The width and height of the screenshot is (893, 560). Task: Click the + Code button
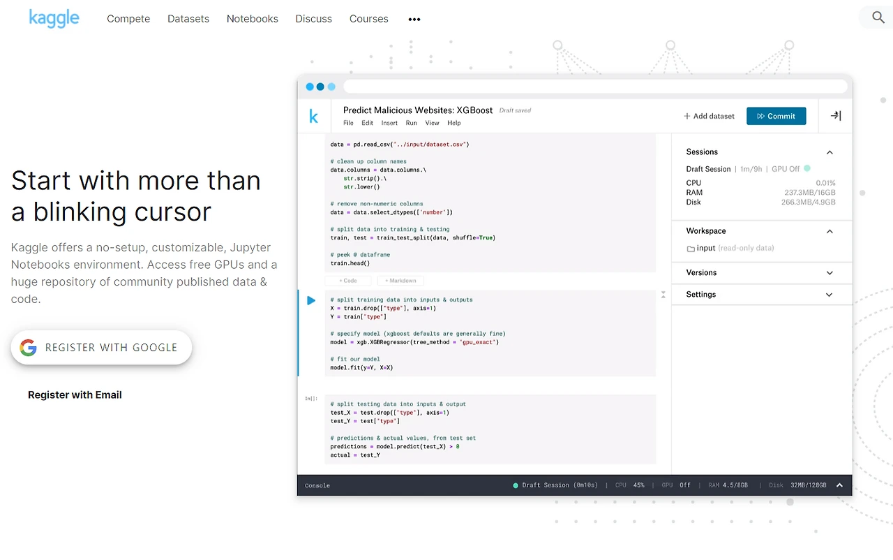(348, 281)
